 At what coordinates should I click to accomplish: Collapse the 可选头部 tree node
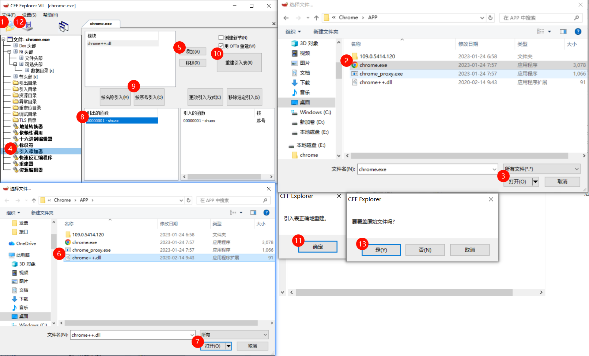[15, 64]
